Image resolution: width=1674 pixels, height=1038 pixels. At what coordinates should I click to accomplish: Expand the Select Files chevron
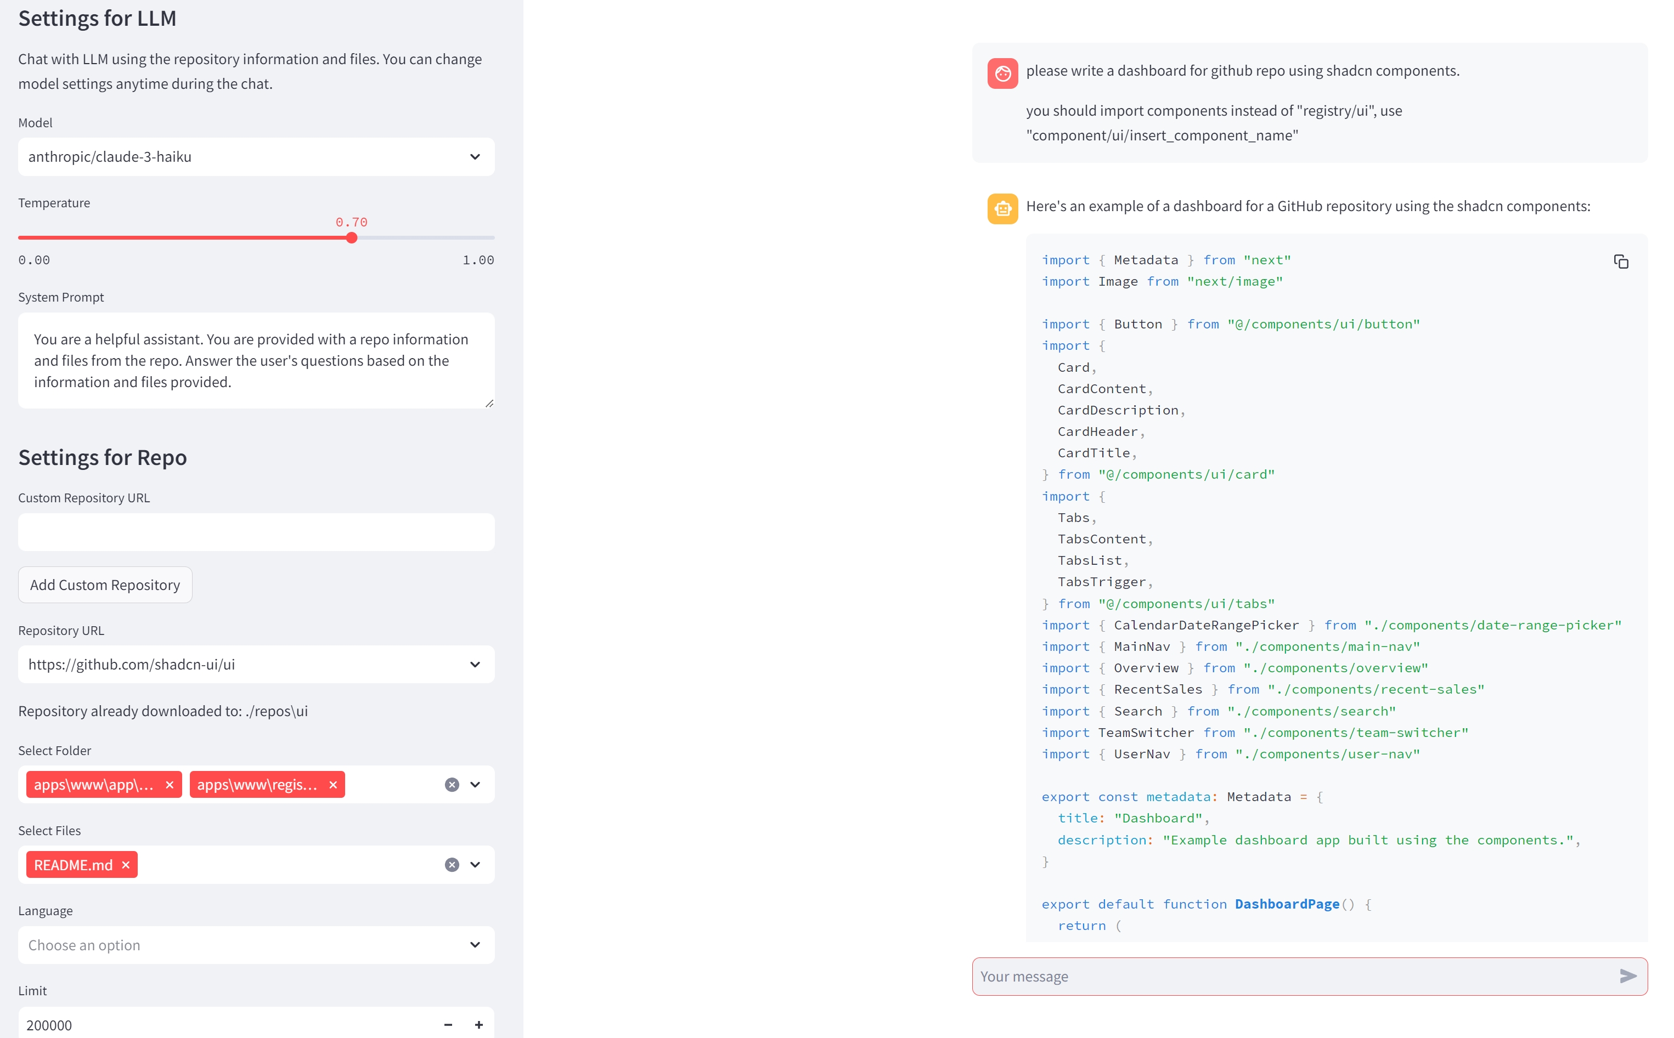click(475, 865)
